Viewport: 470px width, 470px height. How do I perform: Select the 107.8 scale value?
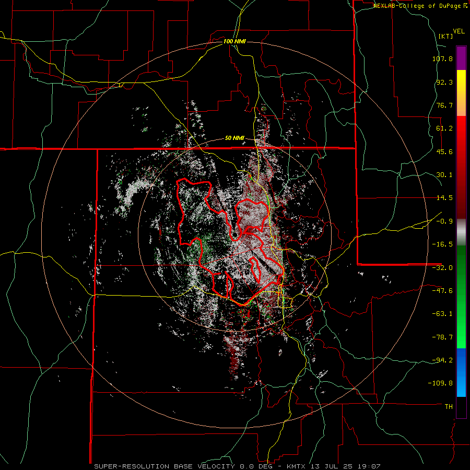(442, 58)
